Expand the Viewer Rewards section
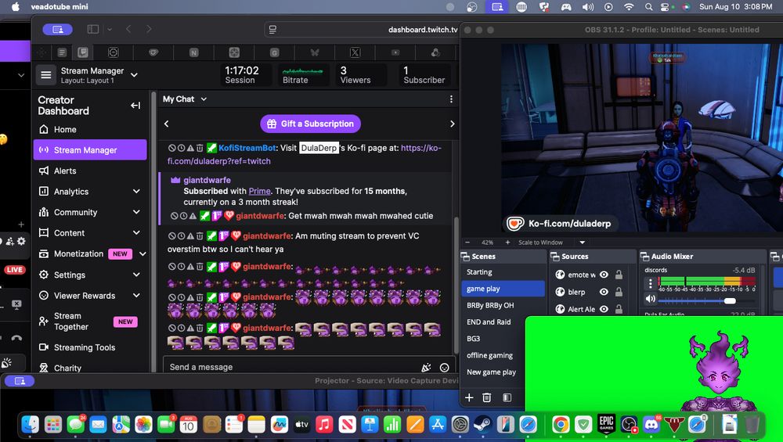 136,296
